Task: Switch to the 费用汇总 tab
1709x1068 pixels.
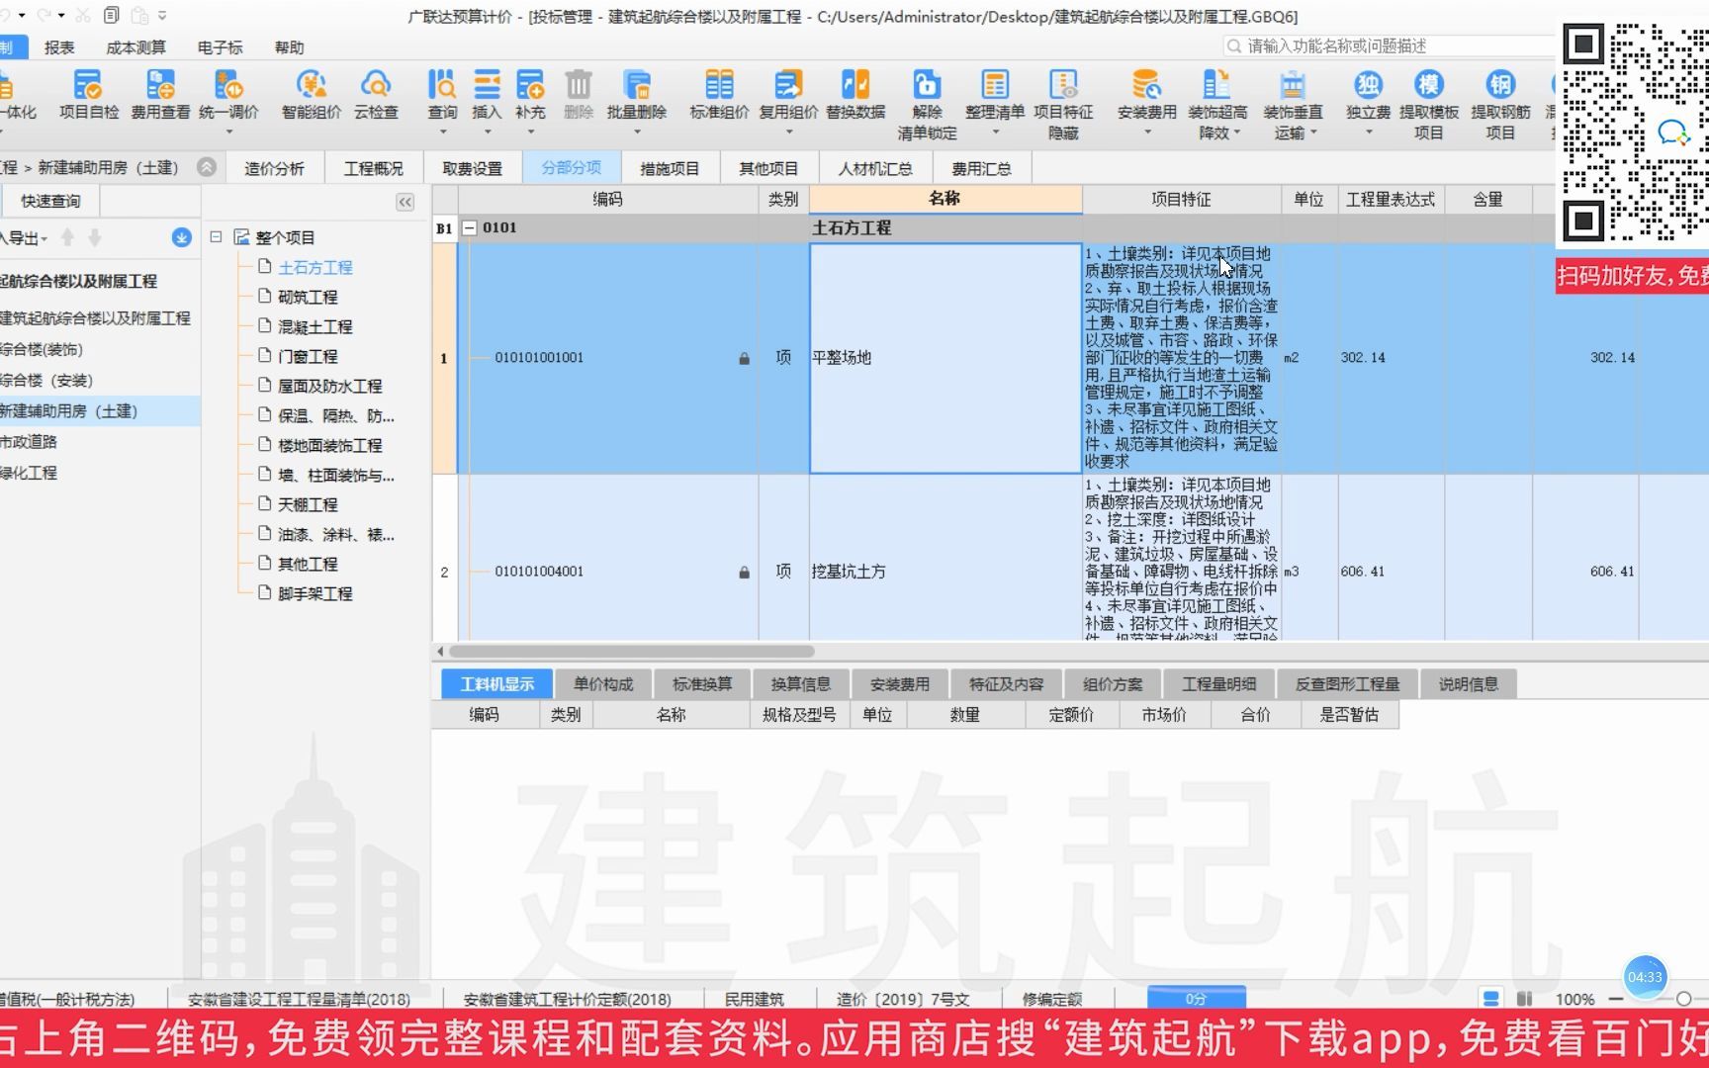Action: point(981,168)
